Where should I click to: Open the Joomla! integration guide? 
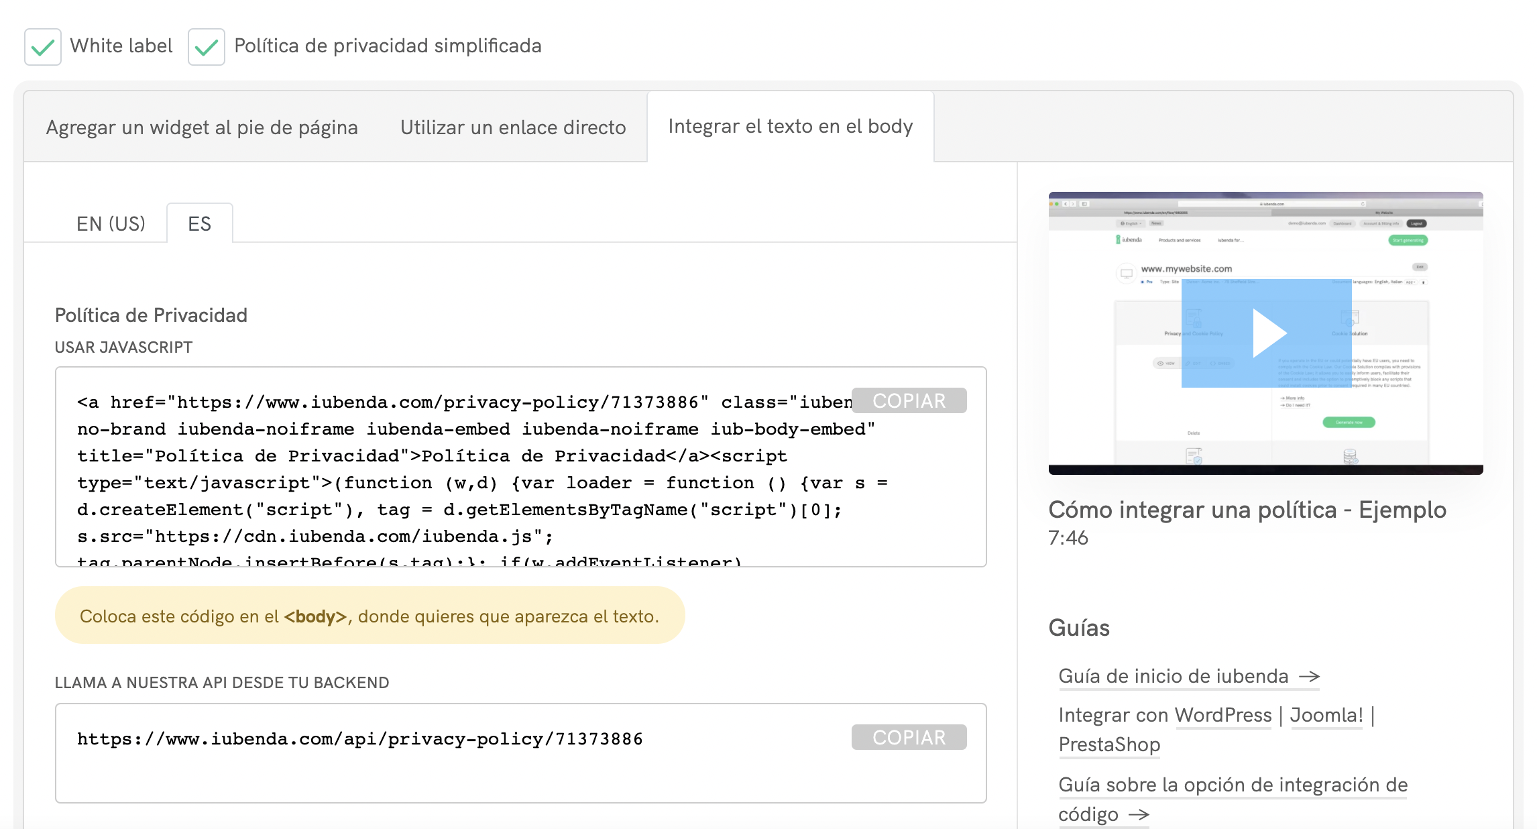1326,715
